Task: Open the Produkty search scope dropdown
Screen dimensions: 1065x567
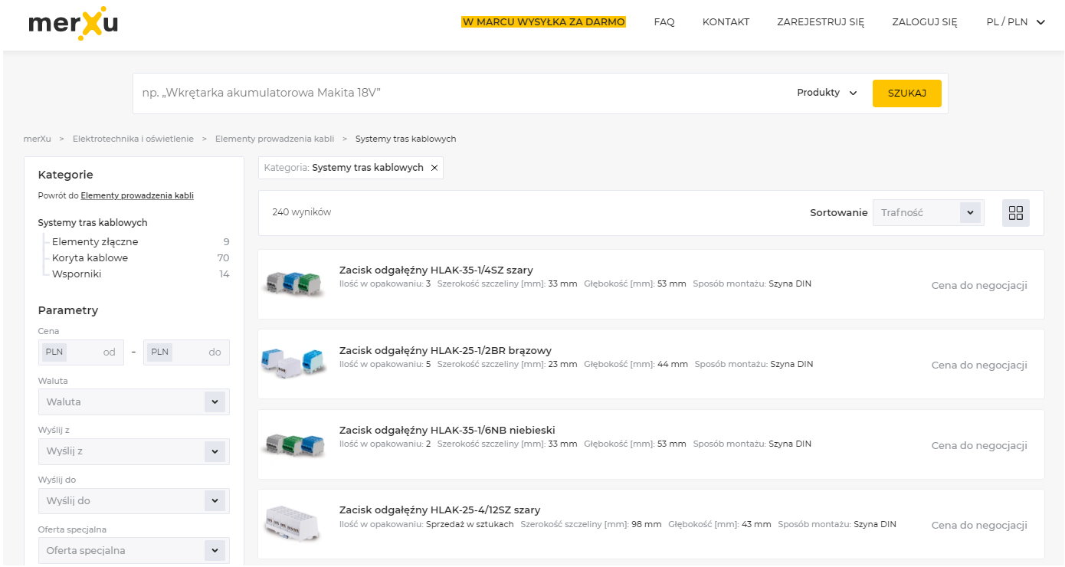Action: [x=827, y=93]
